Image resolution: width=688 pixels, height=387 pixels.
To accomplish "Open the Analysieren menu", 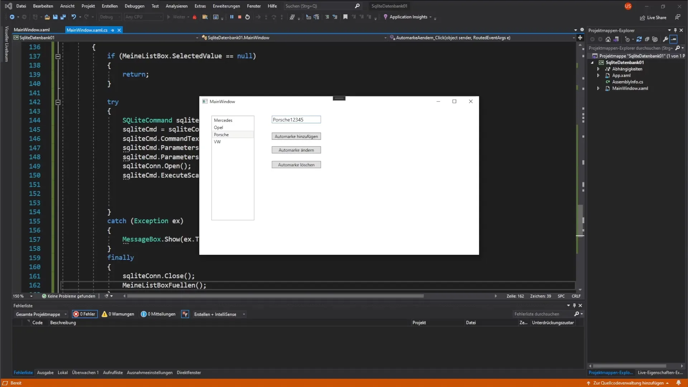I will pyautogui.click(x=176, y=6).
